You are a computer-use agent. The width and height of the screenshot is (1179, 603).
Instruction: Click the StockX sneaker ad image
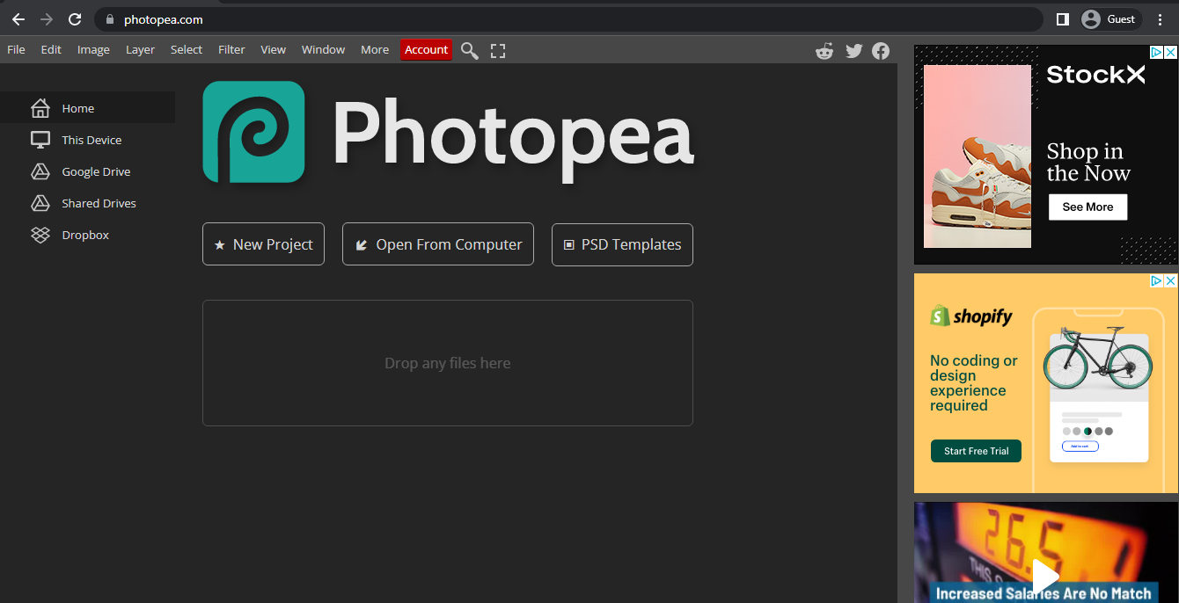(977, 156)
